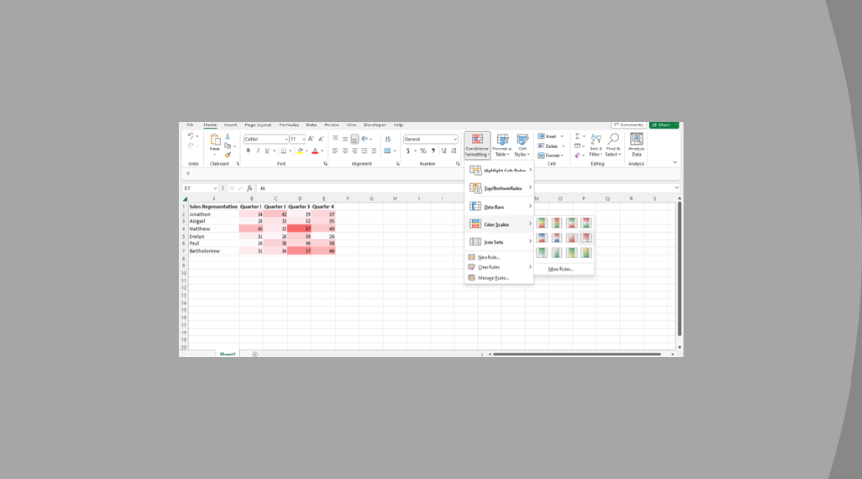Open Top/Bottom Rules submenu
Image resolution: width=862 pixels, height=479 pixels.
499,188
